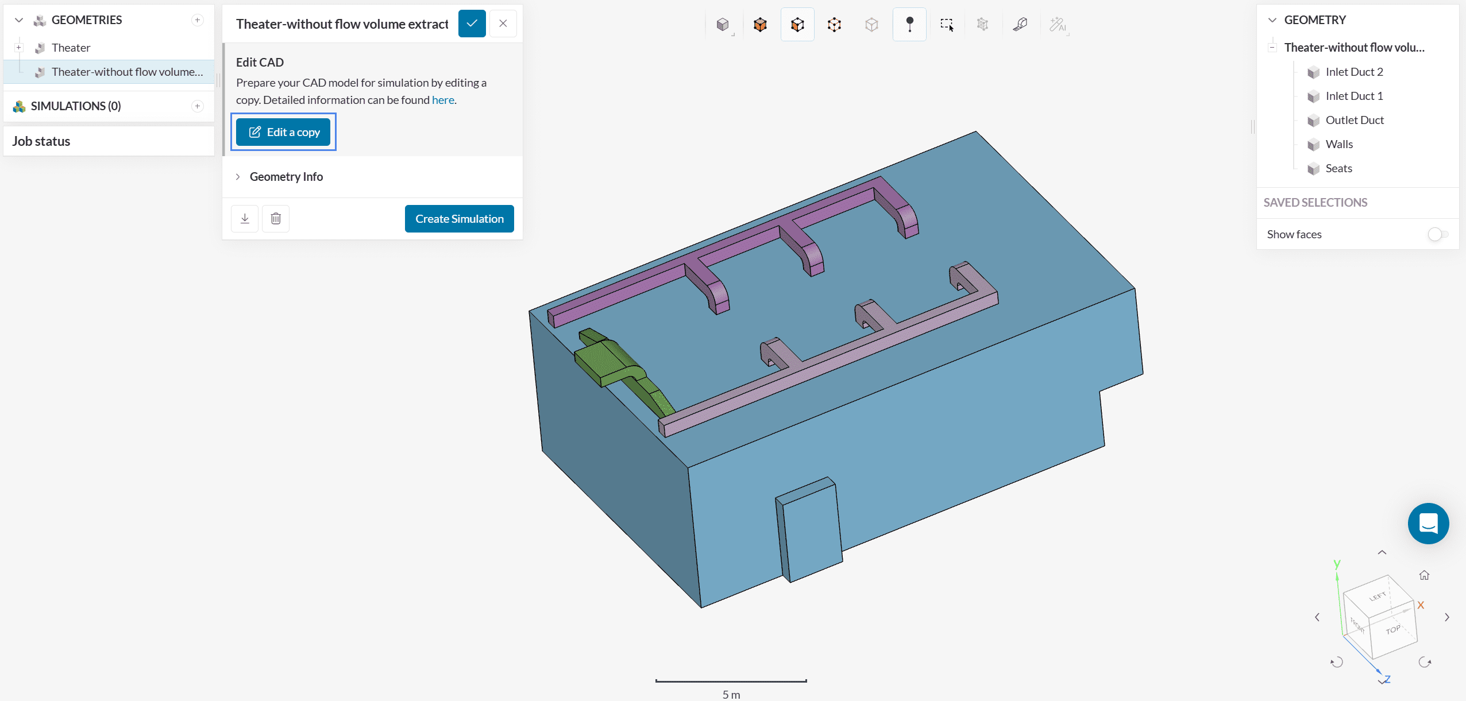Toggle the Show faces switch
Viewport: 1466px width, 701px height.
point(1437,234)
